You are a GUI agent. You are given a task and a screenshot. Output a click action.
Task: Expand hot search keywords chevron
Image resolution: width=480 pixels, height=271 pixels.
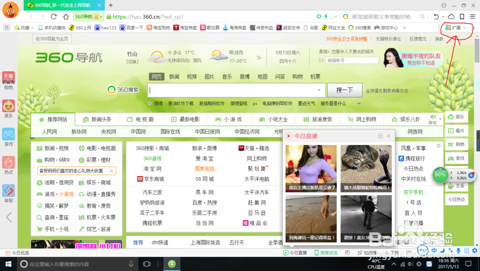(x=359, y=104)
